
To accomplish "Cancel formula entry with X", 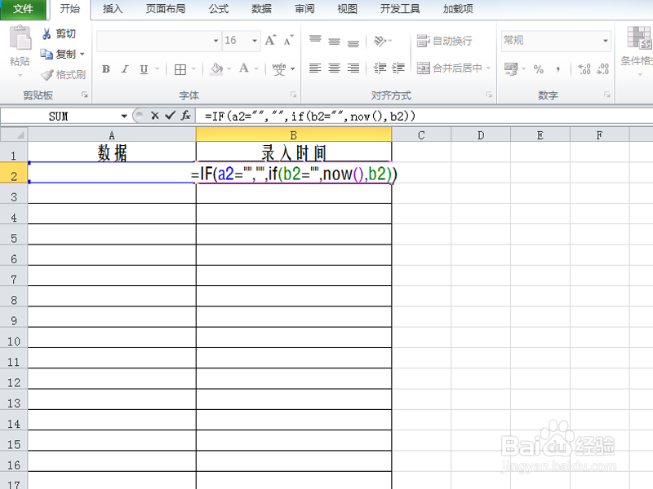I will click(x=155, y=116).
